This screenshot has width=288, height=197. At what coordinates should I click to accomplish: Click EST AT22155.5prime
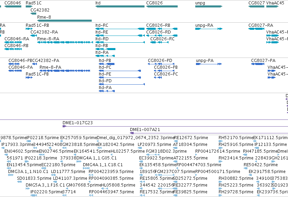click(x=191, y=158)
